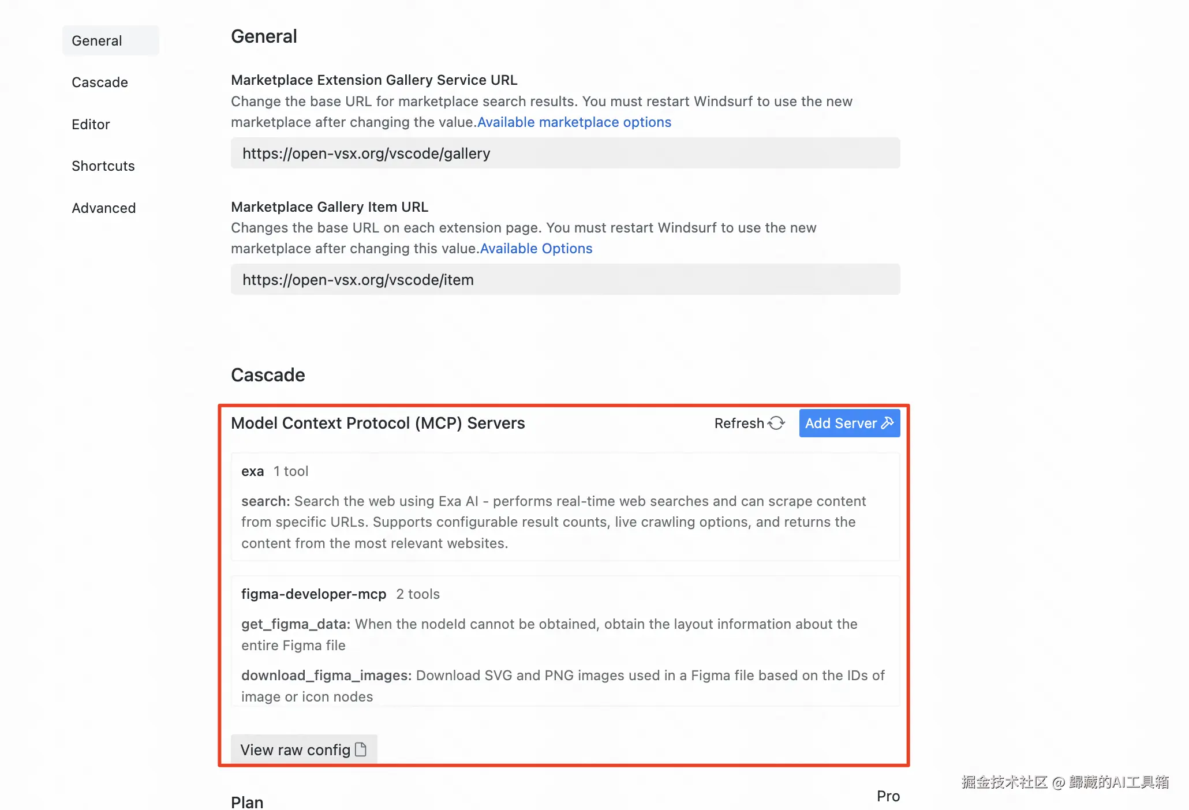Open the Available marketplace options link
The width and height of the screenshot is (1189, 810).
coord(574,122)
